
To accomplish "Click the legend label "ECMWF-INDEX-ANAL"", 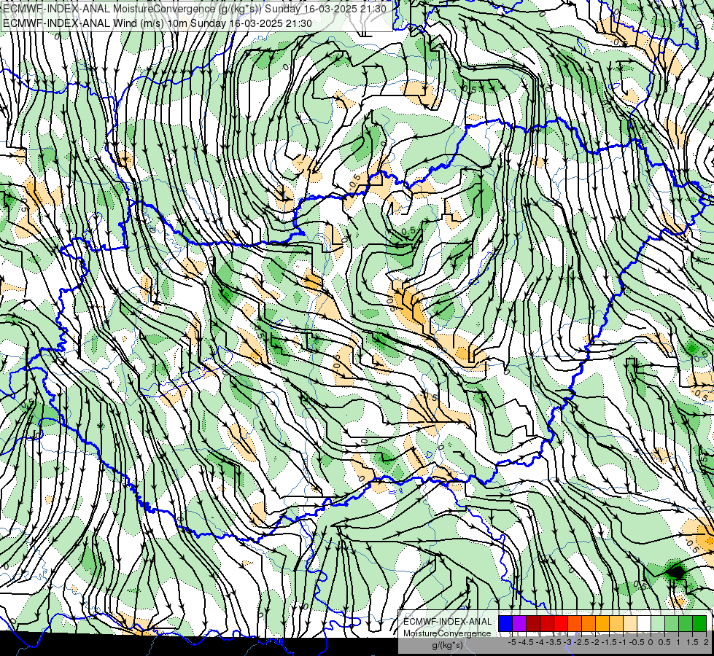I will pyautogui.click(x=448, y=622).
